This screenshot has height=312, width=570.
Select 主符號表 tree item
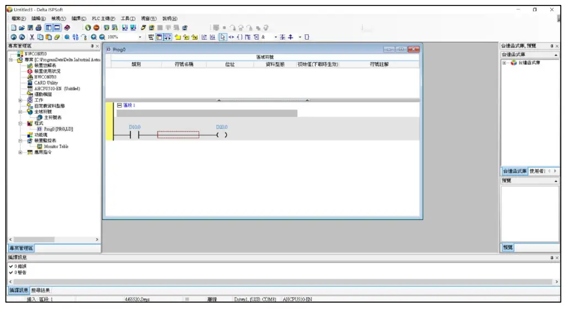pos(53,117)
